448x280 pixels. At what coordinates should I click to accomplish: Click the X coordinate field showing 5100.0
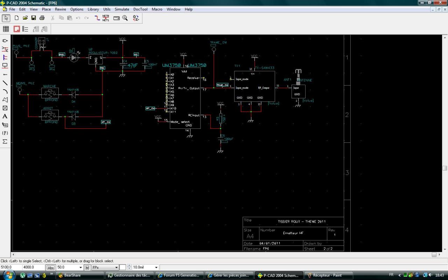coord(11,267)
